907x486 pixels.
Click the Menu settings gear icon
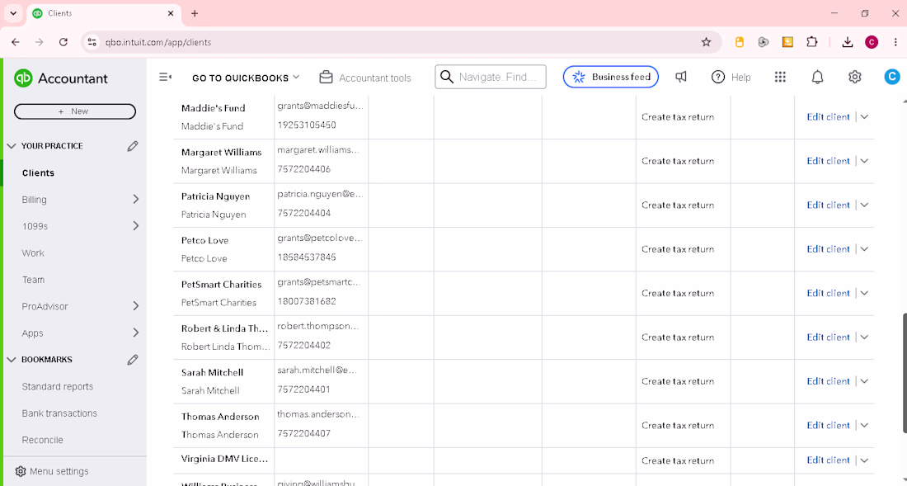[21, 471]
